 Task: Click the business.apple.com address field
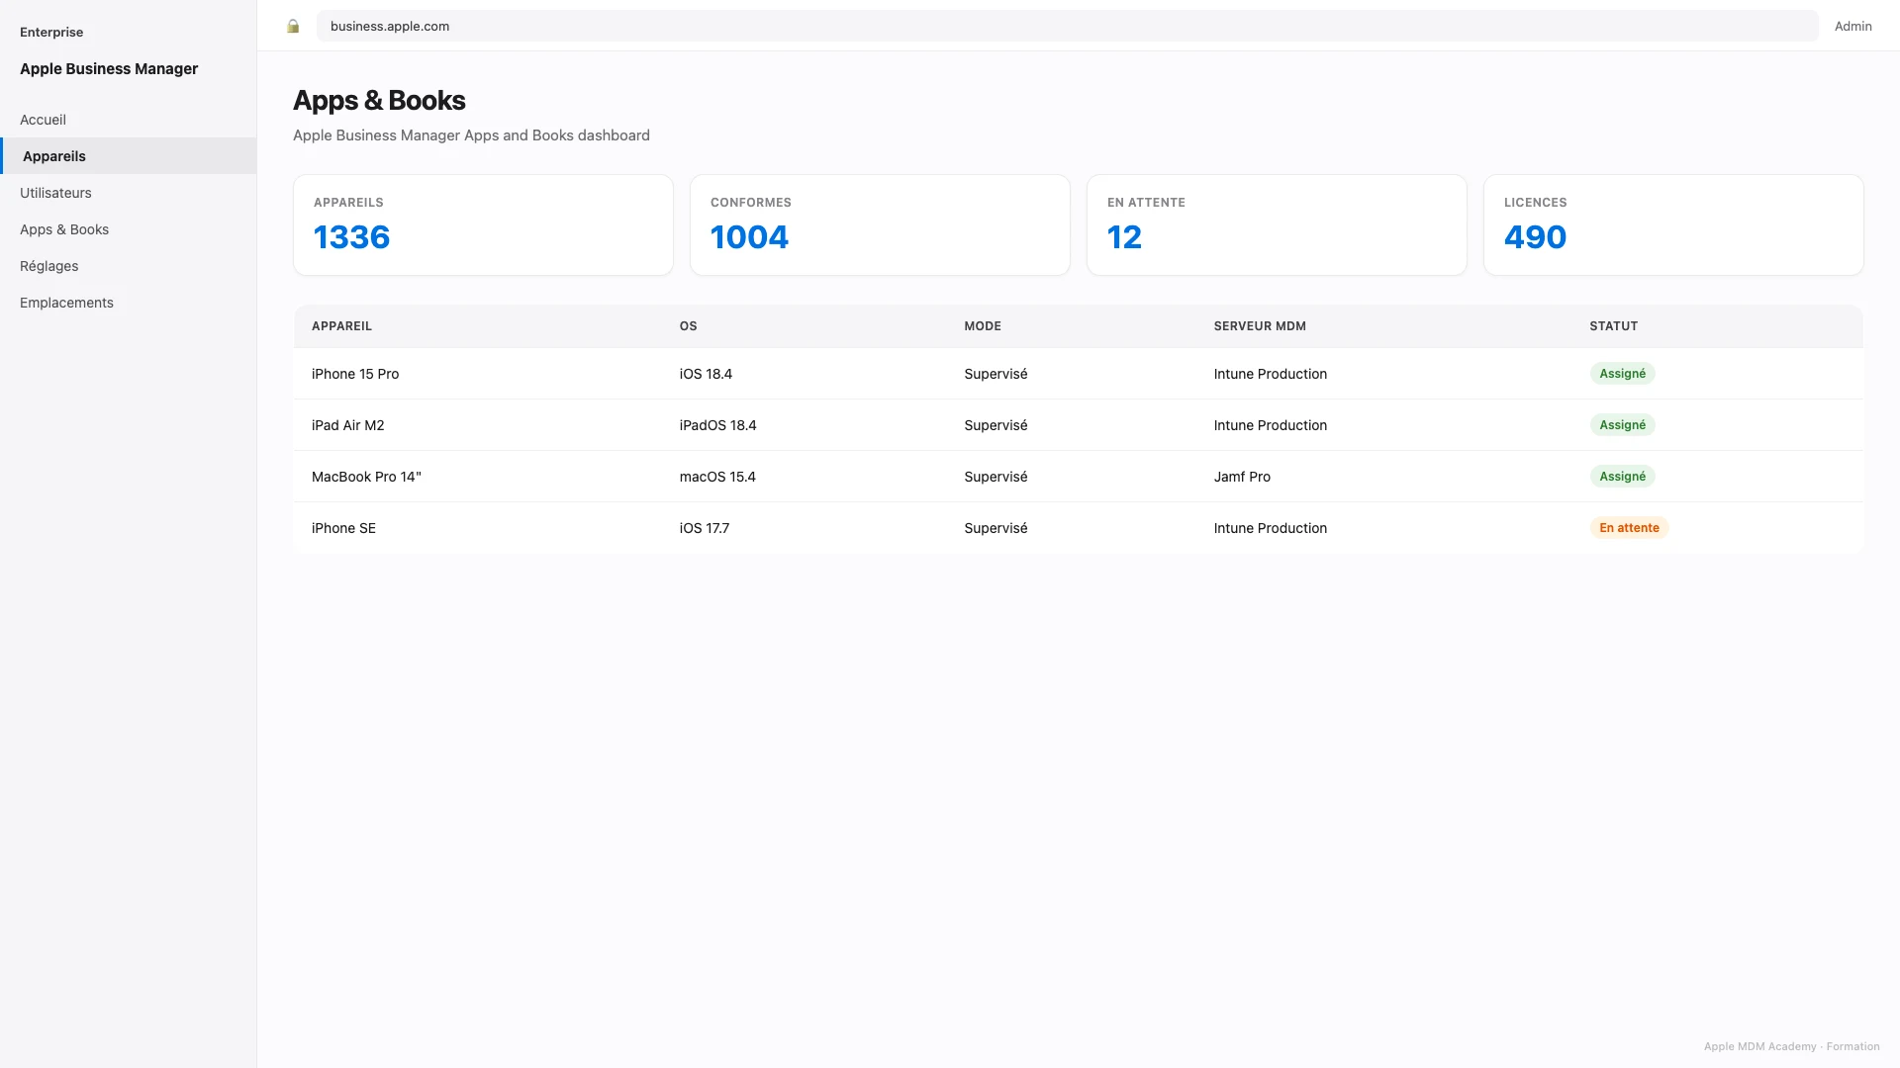click(1067, 26)
